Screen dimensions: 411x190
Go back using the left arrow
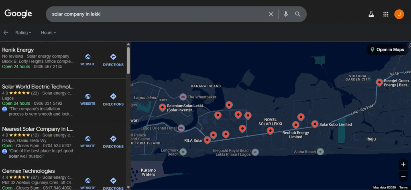[6, 33]
